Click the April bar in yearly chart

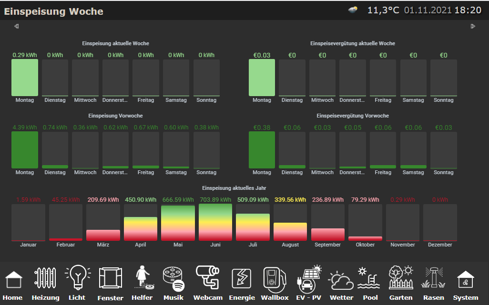coord(141,228)
